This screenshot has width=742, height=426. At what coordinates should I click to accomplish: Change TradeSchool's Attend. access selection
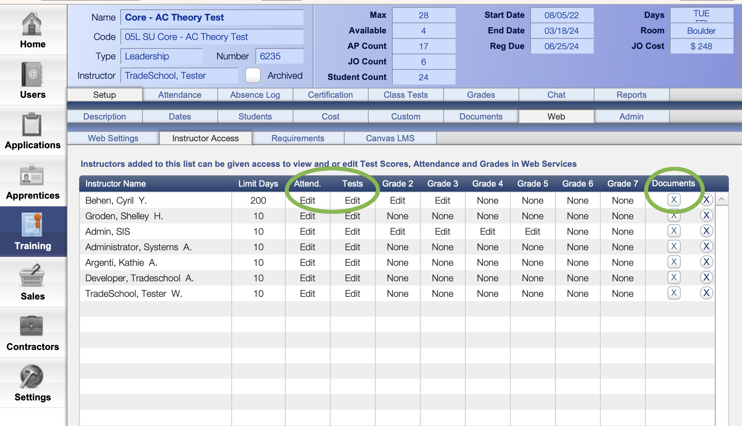point(307,293)
